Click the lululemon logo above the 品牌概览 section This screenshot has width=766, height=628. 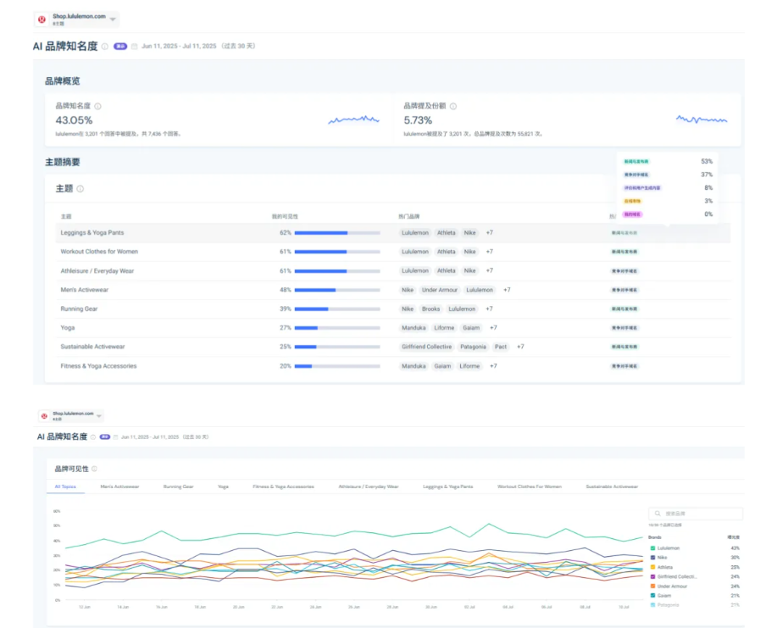pos(42,19)
